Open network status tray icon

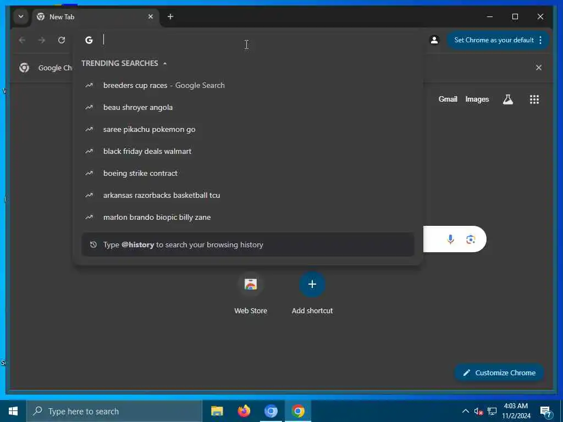pos(492,411)
